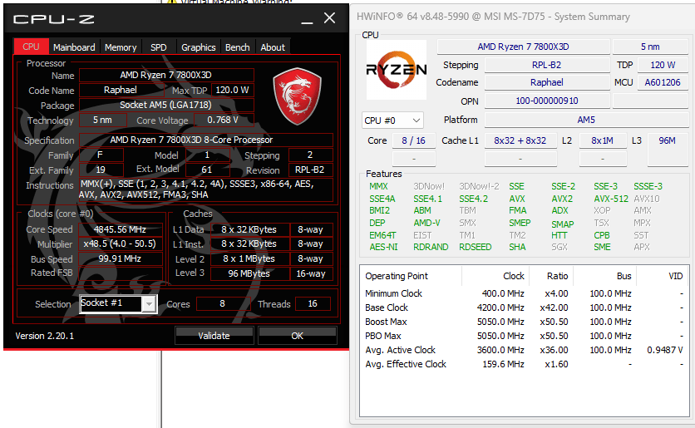695x428 pixels.
Task: Click the Max TDP 120.0 W value
Action: pyautogui.click(x=232, y=90)
